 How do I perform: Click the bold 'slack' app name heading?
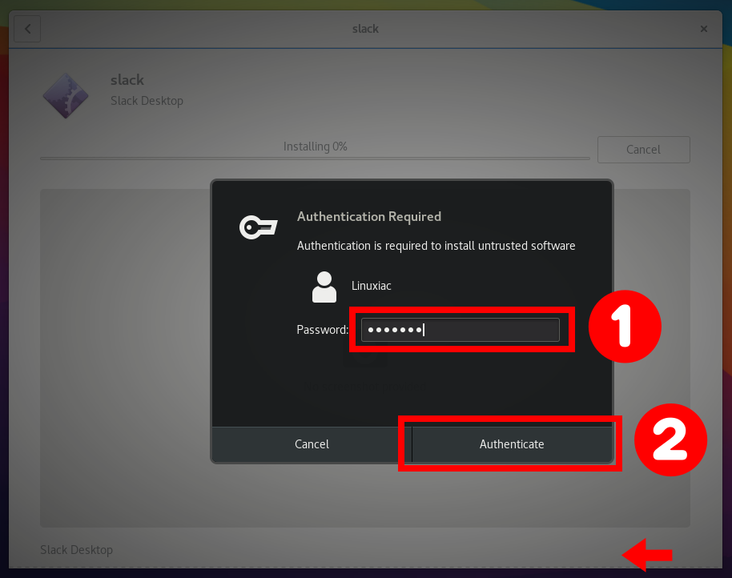pos(127,80)
